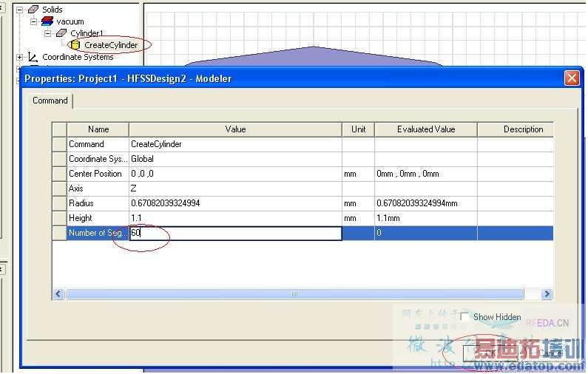
Task: Click the Cylinder1 object icon
Action: (x=61, y=33)
